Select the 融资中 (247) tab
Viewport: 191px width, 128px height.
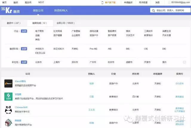[x=14, y=23]
